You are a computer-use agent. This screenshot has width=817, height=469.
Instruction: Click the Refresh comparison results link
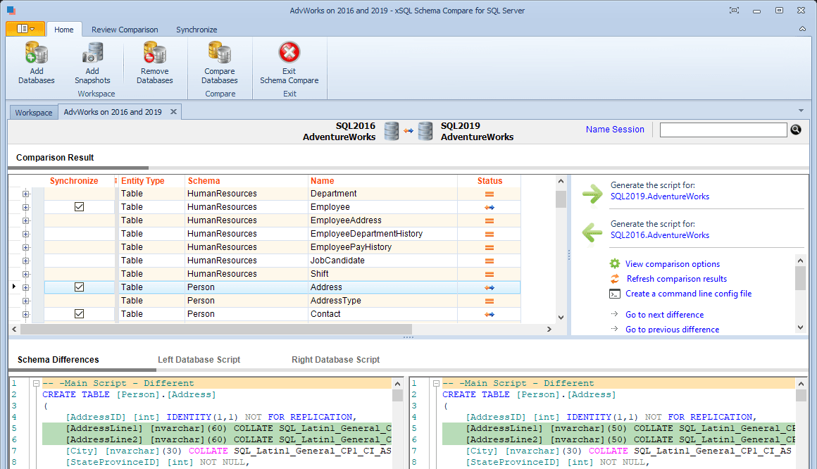[x=676, y=279]
